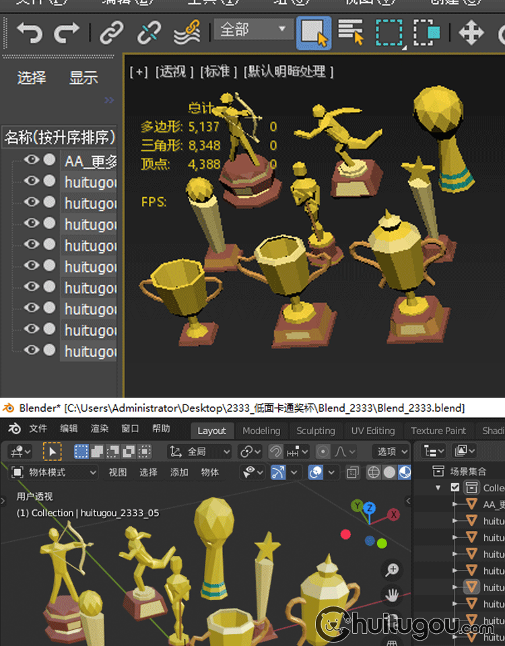
Task: Activate the Select and Move cross-arrows tool
Action: click(x=471, y=32)
